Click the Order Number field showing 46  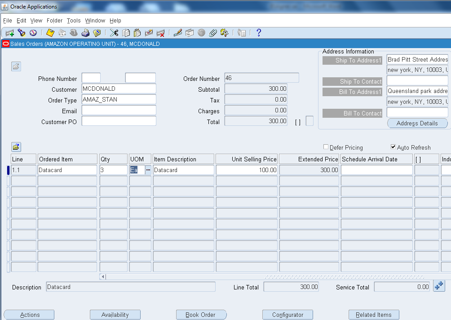262,78
